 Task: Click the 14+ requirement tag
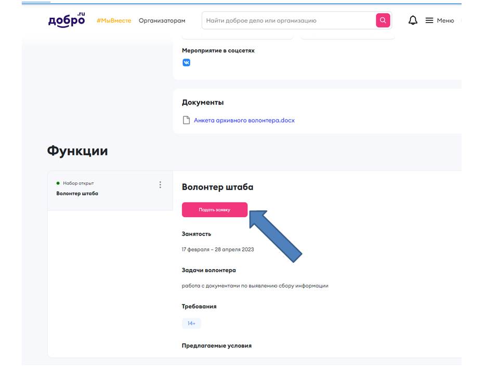[x=191, y=324]
